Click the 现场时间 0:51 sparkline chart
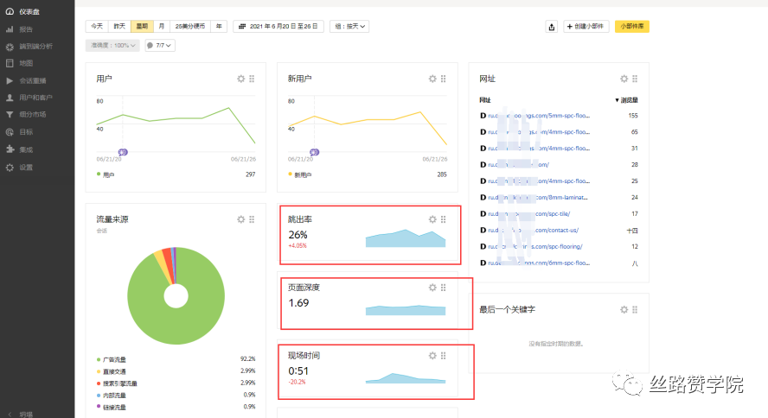This screenshot has width=768, height=418. 406,378
